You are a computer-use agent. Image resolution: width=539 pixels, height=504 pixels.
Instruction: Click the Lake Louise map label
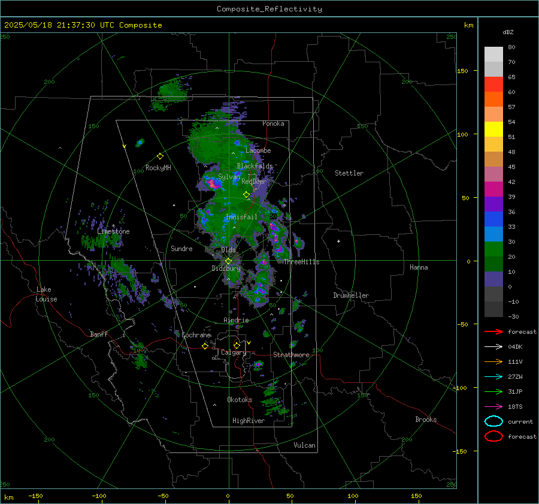coord(46,294)
